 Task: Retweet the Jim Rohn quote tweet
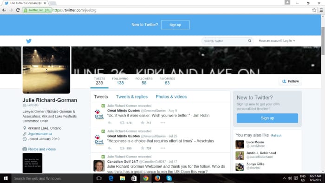[122, 123]
